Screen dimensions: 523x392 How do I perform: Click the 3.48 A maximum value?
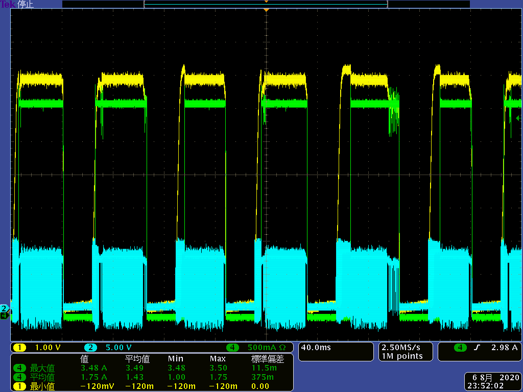point(94,368)
